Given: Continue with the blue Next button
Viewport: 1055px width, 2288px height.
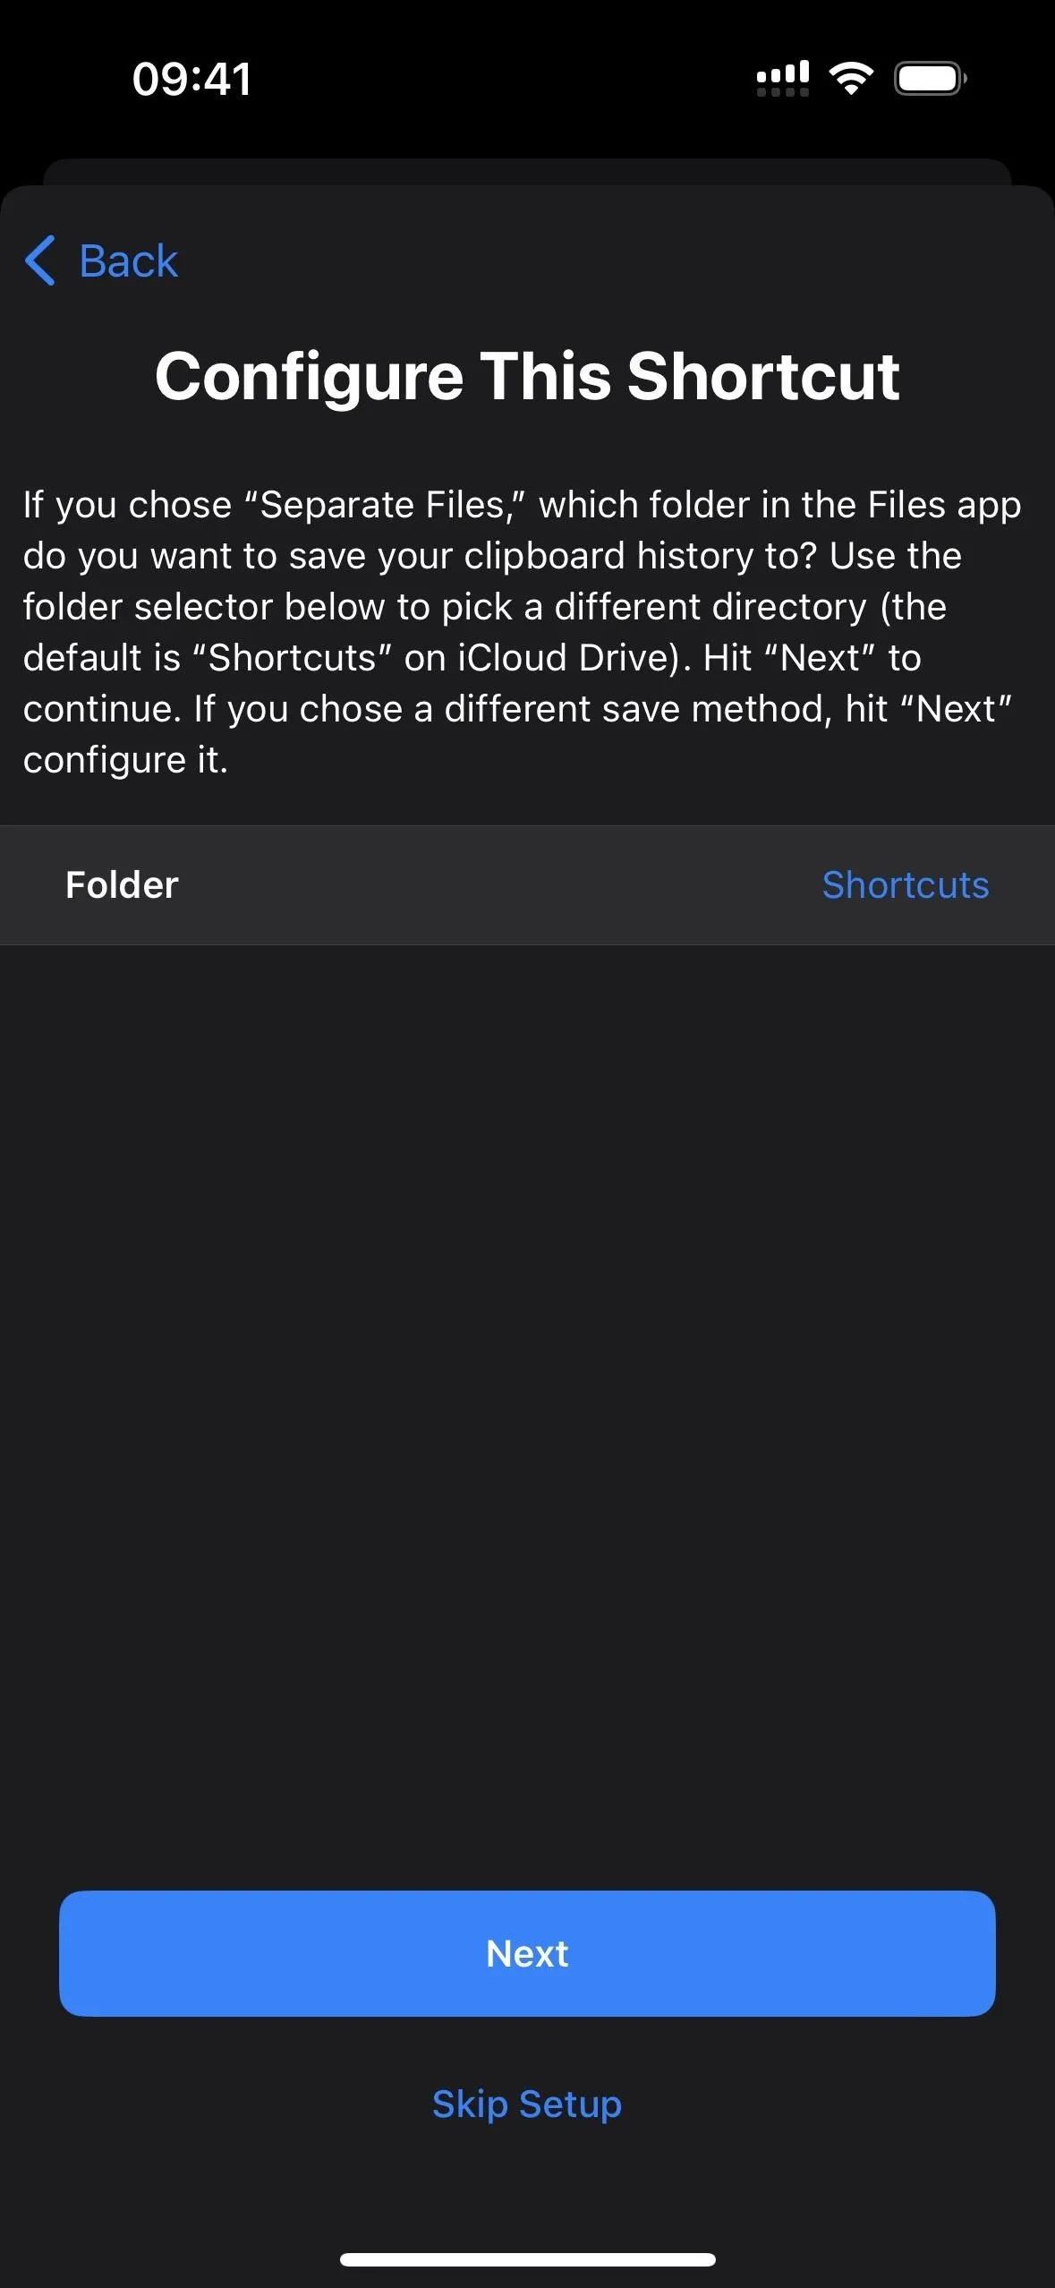Looking at the screenshot, I should (x=527, y=1953).
